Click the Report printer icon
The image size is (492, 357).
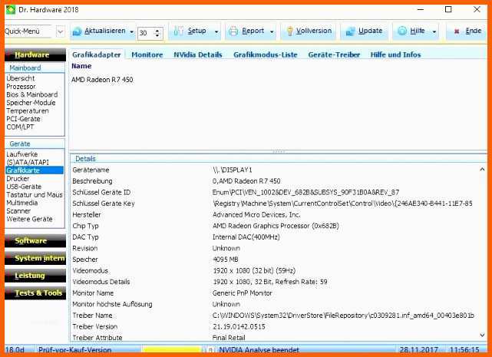[x=233, y=31]
